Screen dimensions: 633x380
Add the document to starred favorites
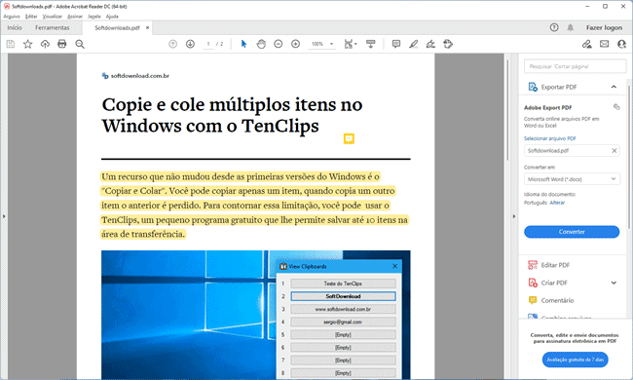click(27, 44)
